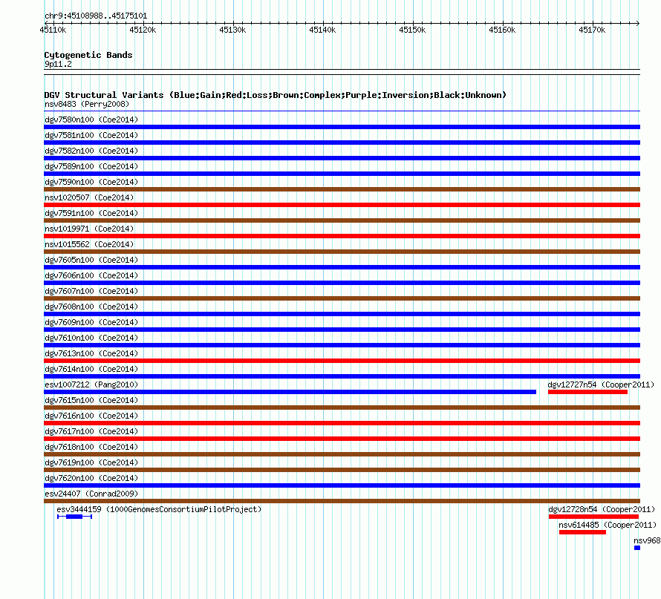Viewport: 661px width, 599px height.
Task: Open the esv3444159 1000GenomesConsortiumPilotProject label
Action: point(159,509)
